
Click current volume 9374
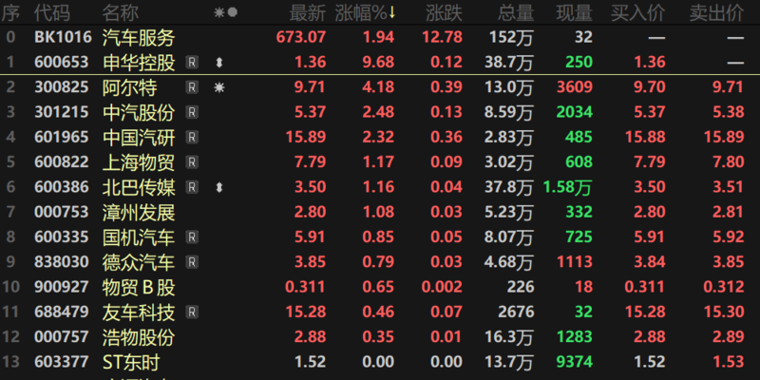click(x=575, y=362)
